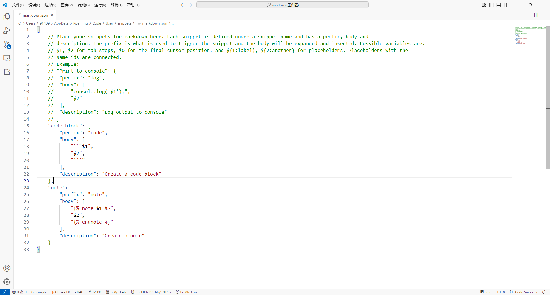Screen dimensions: 550x295
Task: Click the windows workspace search box
Action: click(x=282, y=5)
